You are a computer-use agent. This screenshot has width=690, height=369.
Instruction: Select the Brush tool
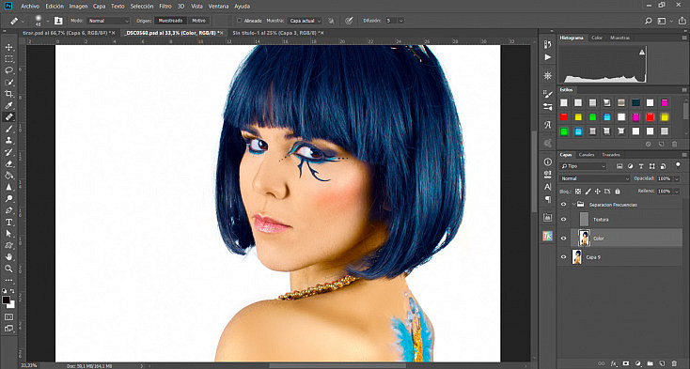(8, 129)
